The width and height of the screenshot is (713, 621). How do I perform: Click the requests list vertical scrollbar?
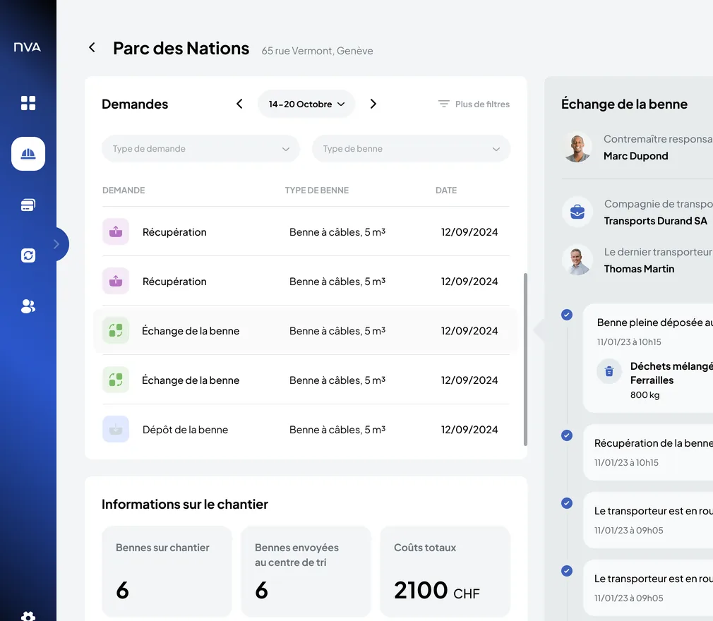tap(526, 359)
